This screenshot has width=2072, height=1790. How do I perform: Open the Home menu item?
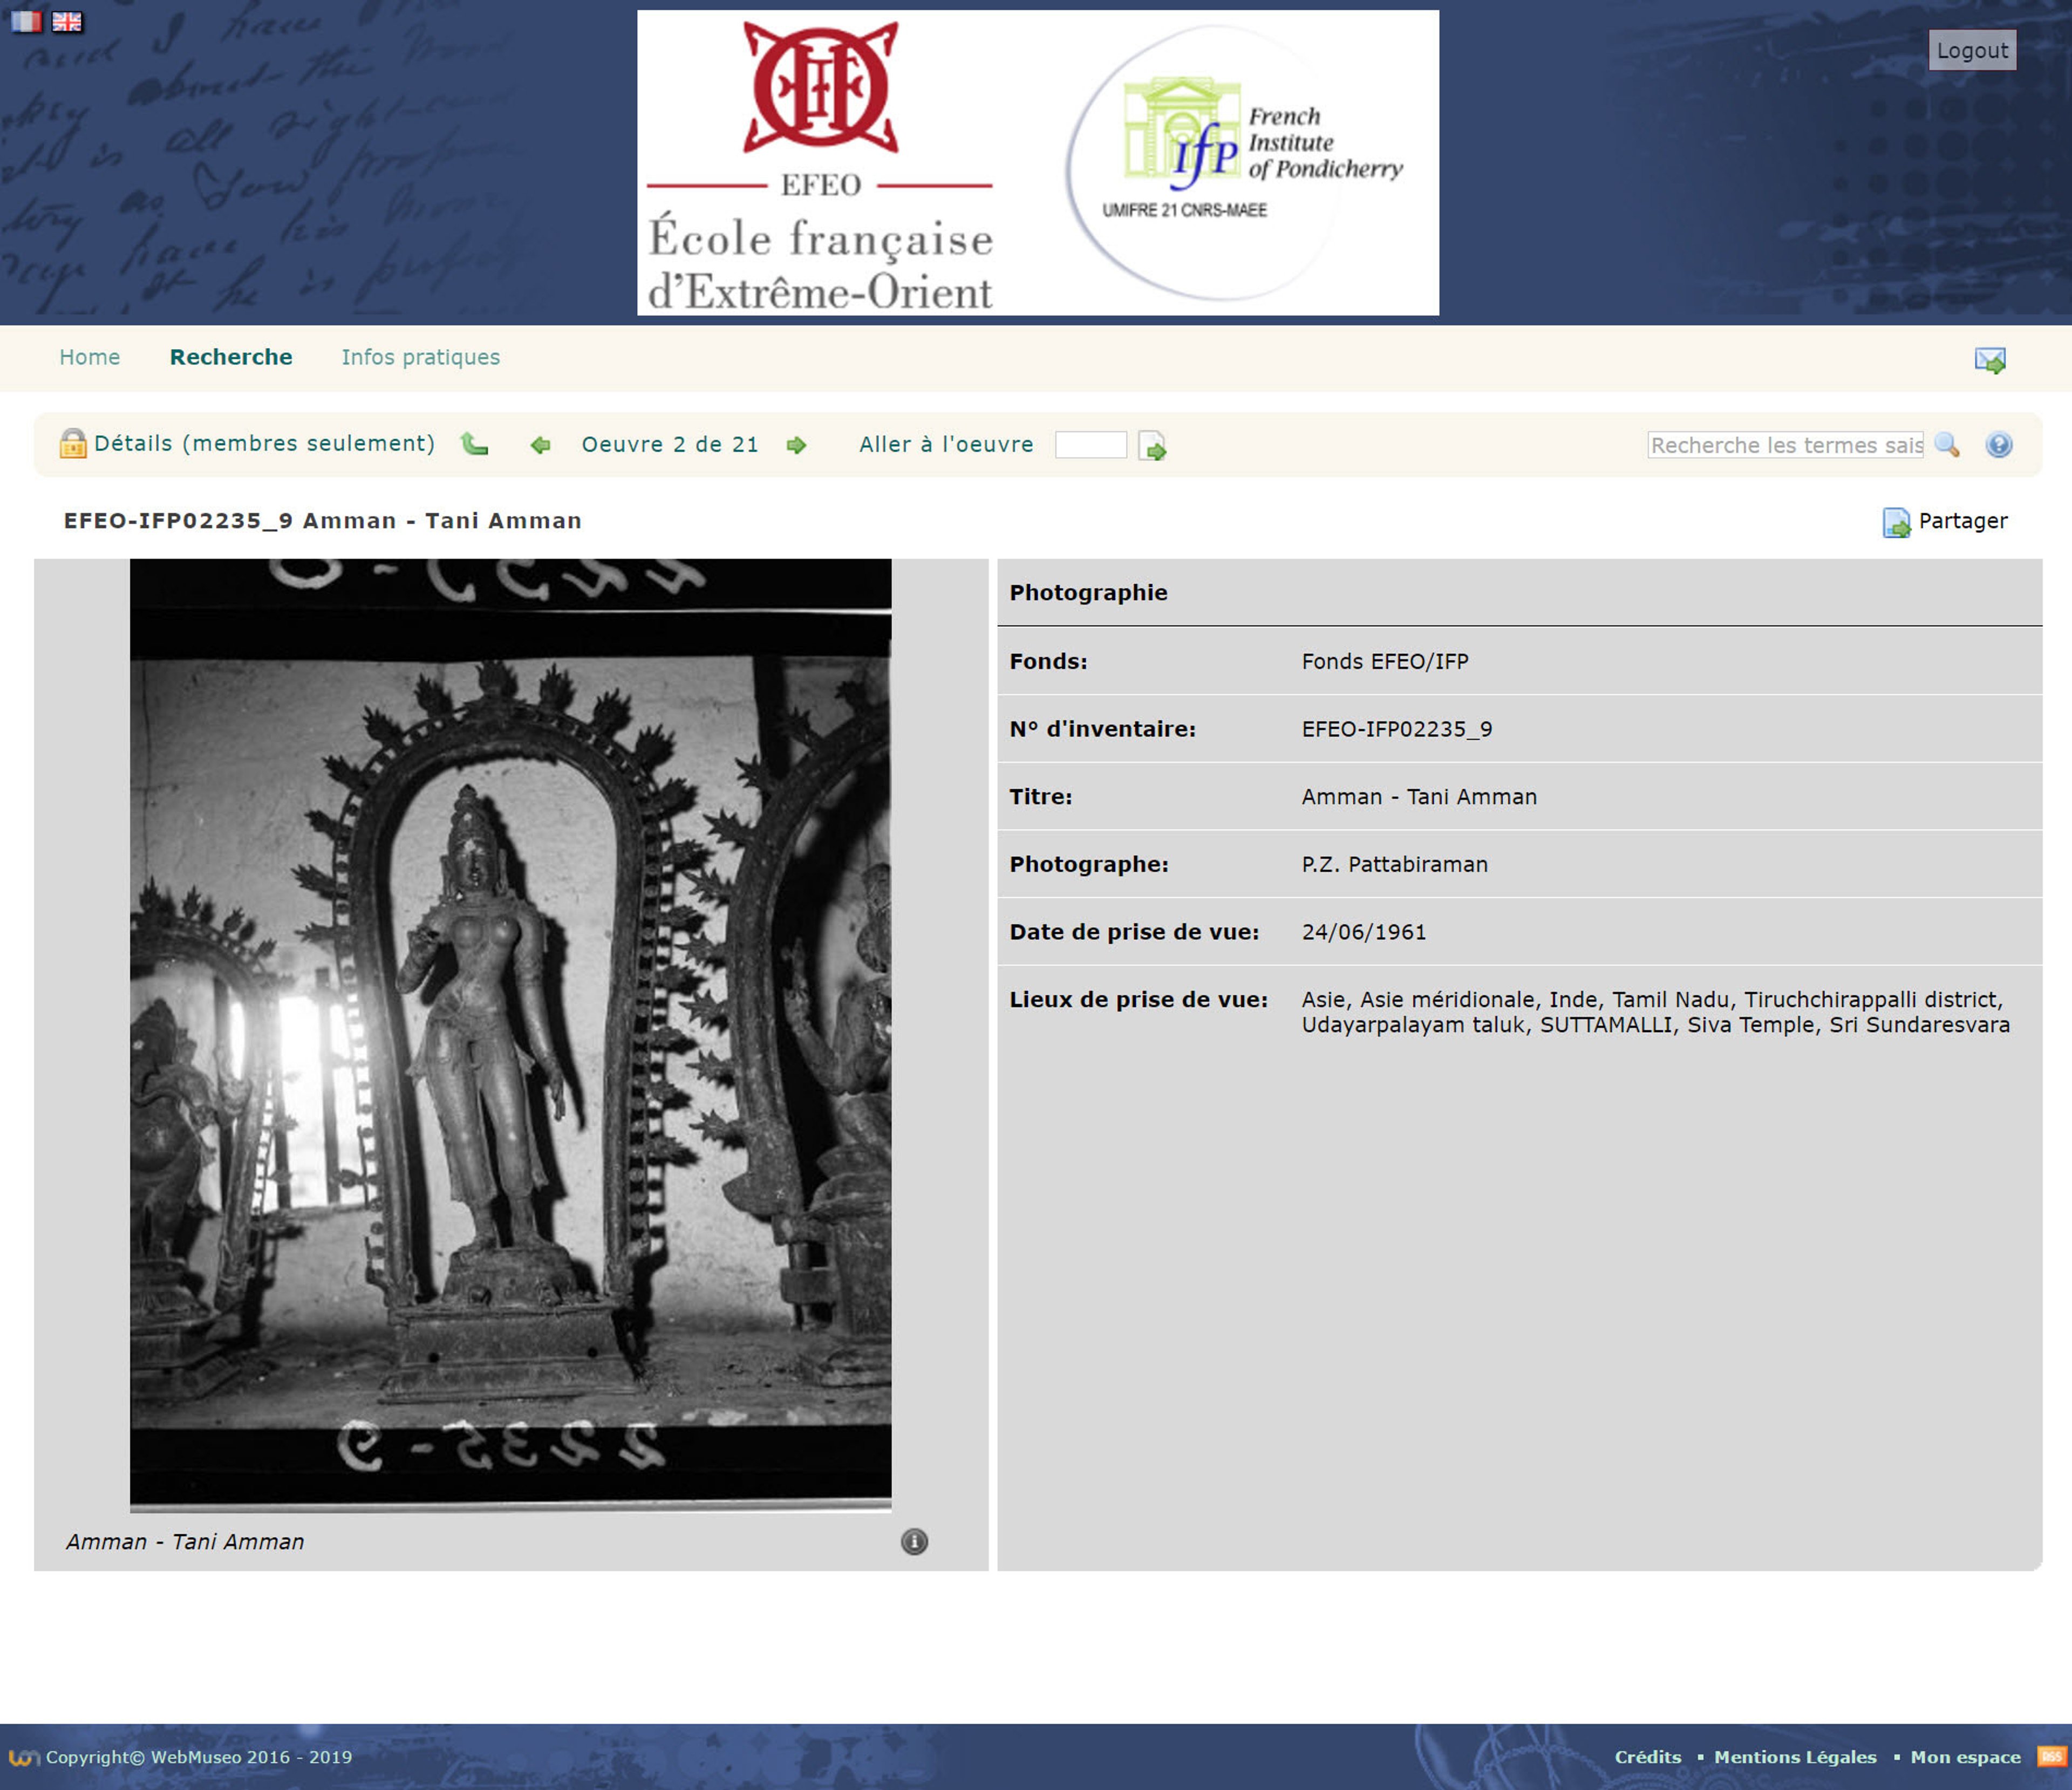pos(89,357)
